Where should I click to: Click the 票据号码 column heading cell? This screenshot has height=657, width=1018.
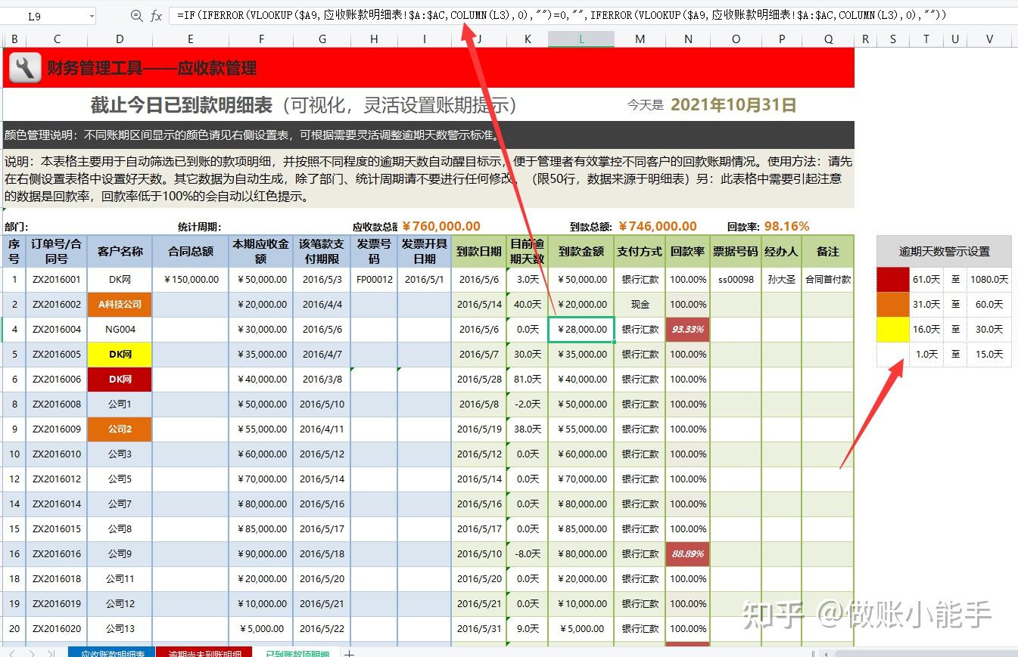point(736,251)
